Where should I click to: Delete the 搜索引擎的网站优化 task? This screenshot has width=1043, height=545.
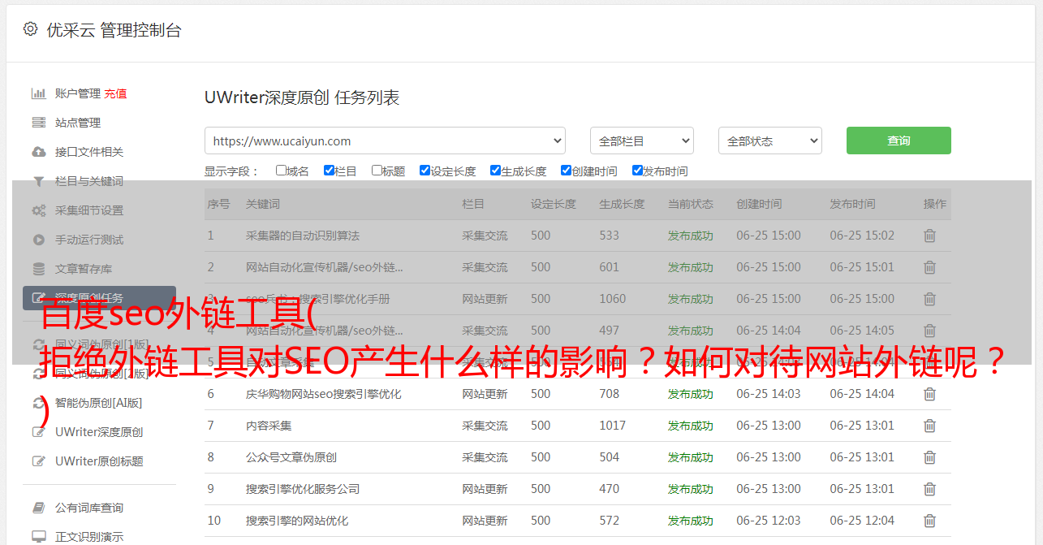pos(929,521)
